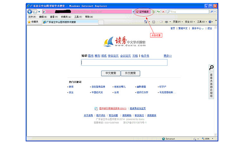Click the Forward navigation arrow
The image size is (244, 161).
click(x=35, y=12)
